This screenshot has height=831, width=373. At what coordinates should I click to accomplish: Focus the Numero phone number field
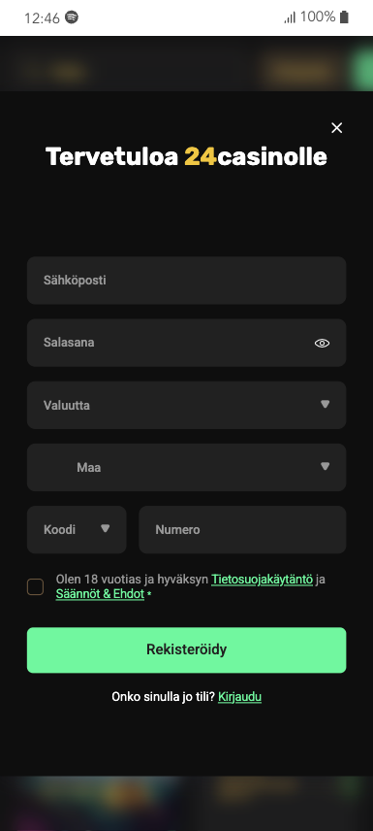[242, 529]
